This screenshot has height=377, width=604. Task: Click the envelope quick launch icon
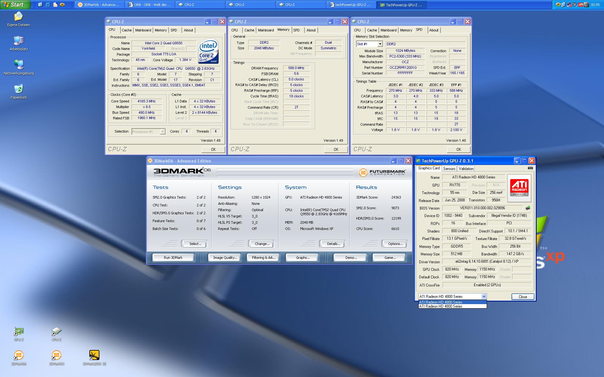pyautogui.click(x=55, y=5)
